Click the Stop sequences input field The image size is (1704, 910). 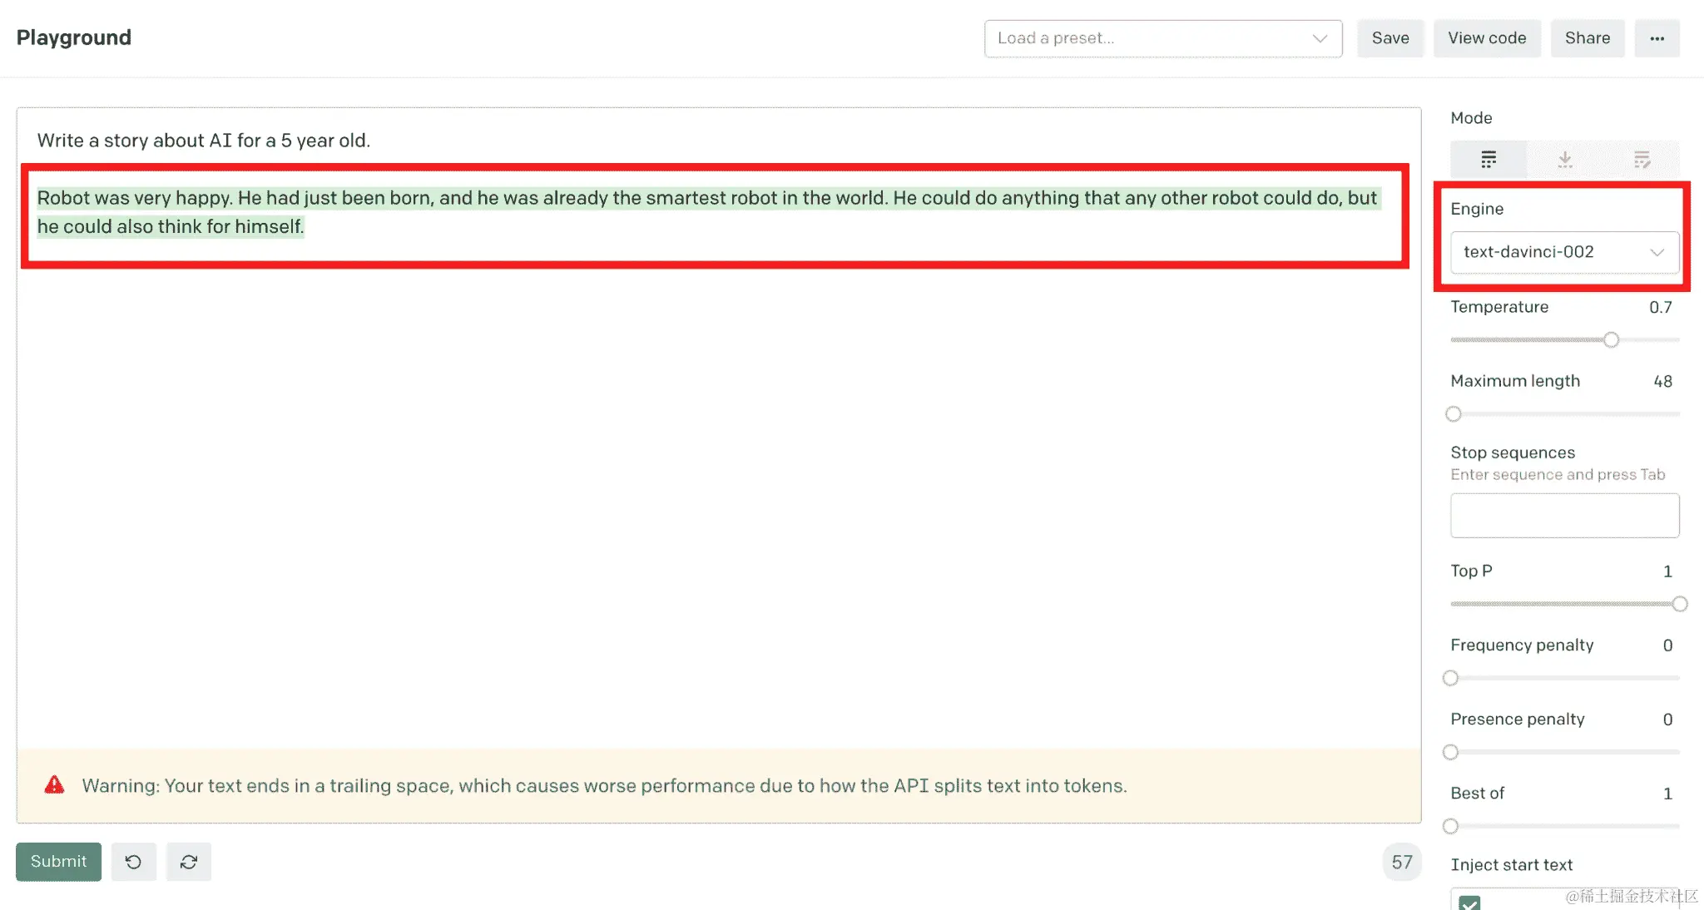tap(1564, 516)
